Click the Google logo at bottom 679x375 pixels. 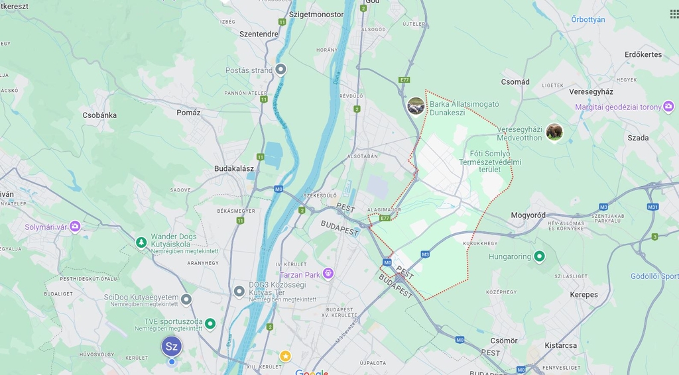click(312, 372)
